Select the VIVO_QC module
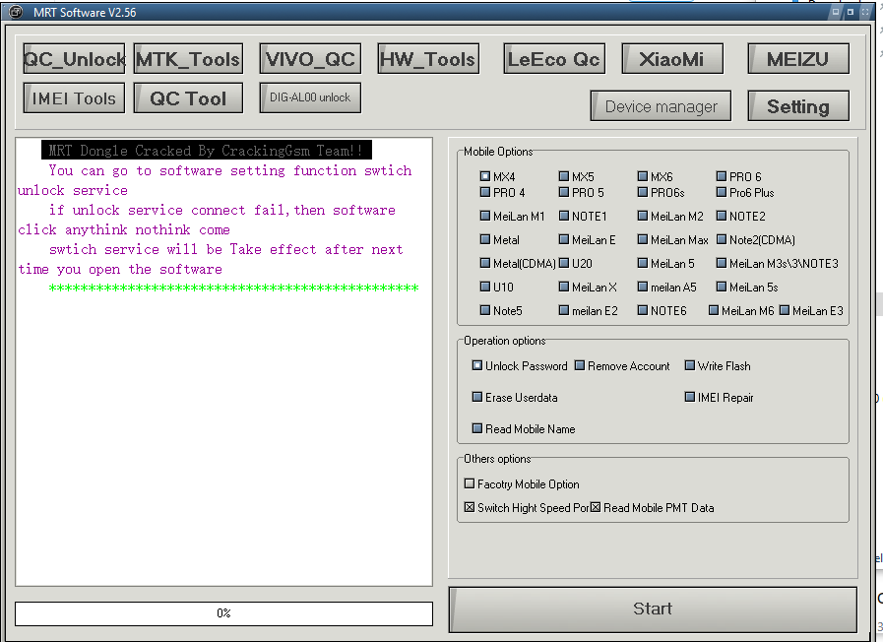The height and width of the screenshot is (642, 883). click(310, 58)
